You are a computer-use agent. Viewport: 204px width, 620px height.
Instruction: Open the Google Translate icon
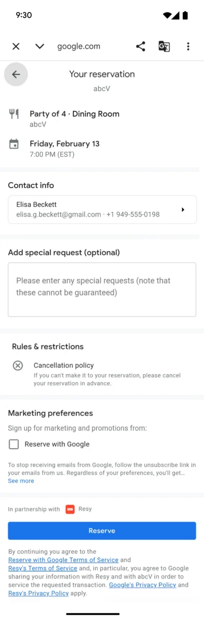pos(164,46)
